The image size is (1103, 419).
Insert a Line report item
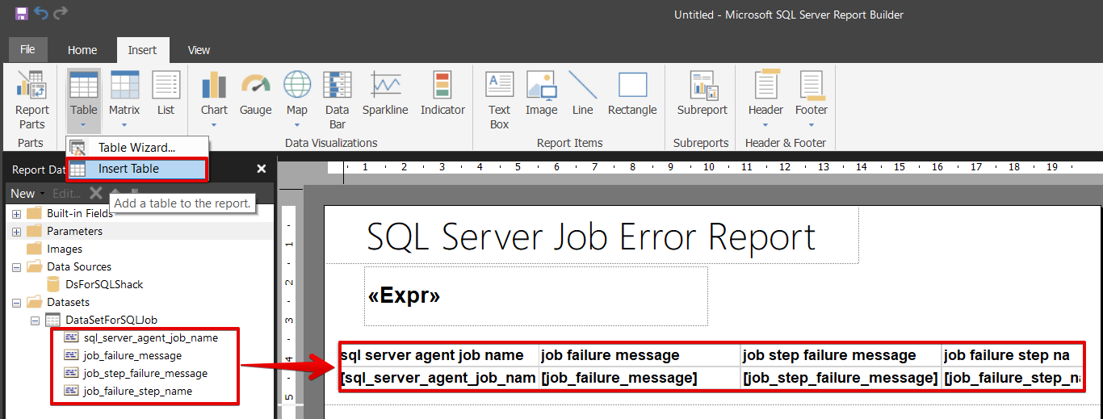click(582, 93)
